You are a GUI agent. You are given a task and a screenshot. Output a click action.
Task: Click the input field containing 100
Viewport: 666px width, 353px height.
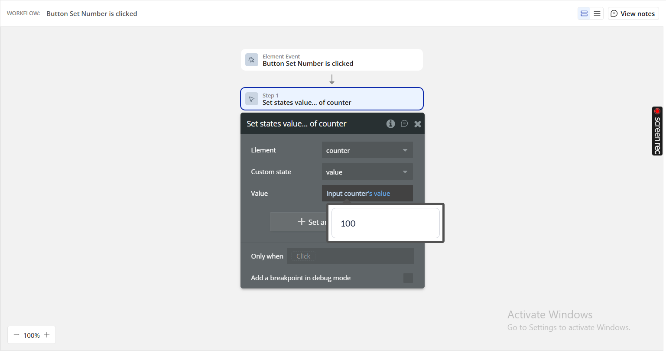pyautogui.click(x=385, y=223)
